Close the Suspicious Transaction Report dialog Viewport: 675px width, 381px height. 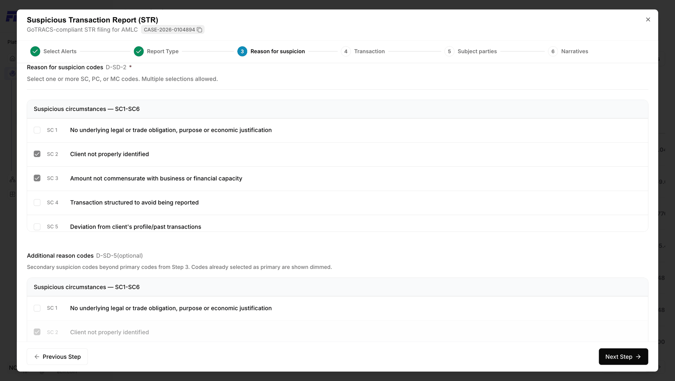[648, 20]
